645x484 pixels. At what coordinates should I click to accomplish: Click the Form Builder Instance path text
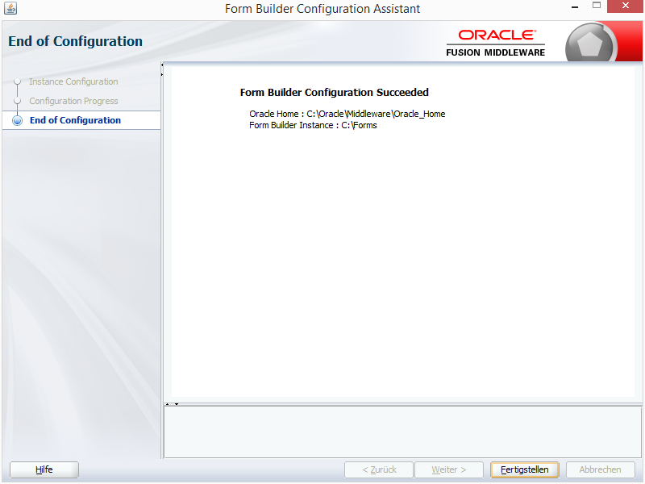coord(313,125)
